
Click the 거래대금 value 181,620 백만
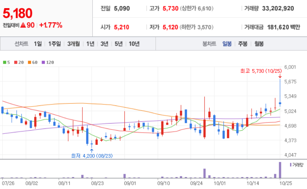(x=284, y=27)
